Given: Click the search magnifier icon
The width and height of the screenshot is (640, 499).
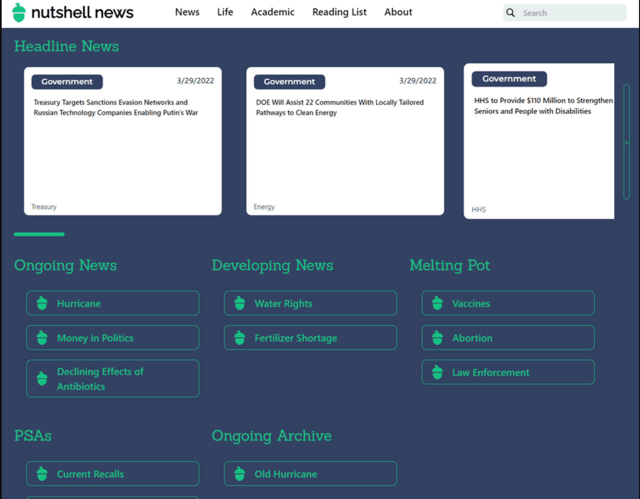Looking at the screenshot, I should [510, 12].
